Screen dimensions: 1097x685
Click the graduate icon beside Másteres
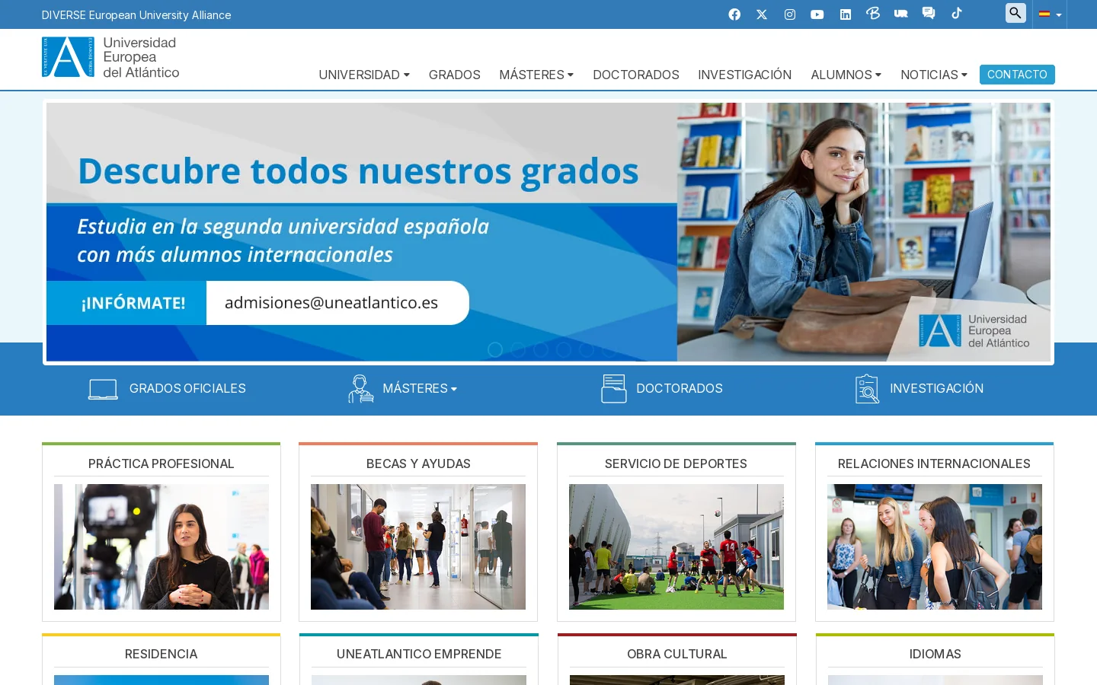(x=360, y=389)
